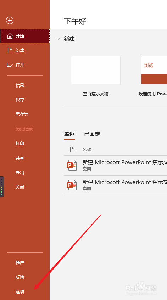Click the file icon in the 名称 column header

coord(72,150)
